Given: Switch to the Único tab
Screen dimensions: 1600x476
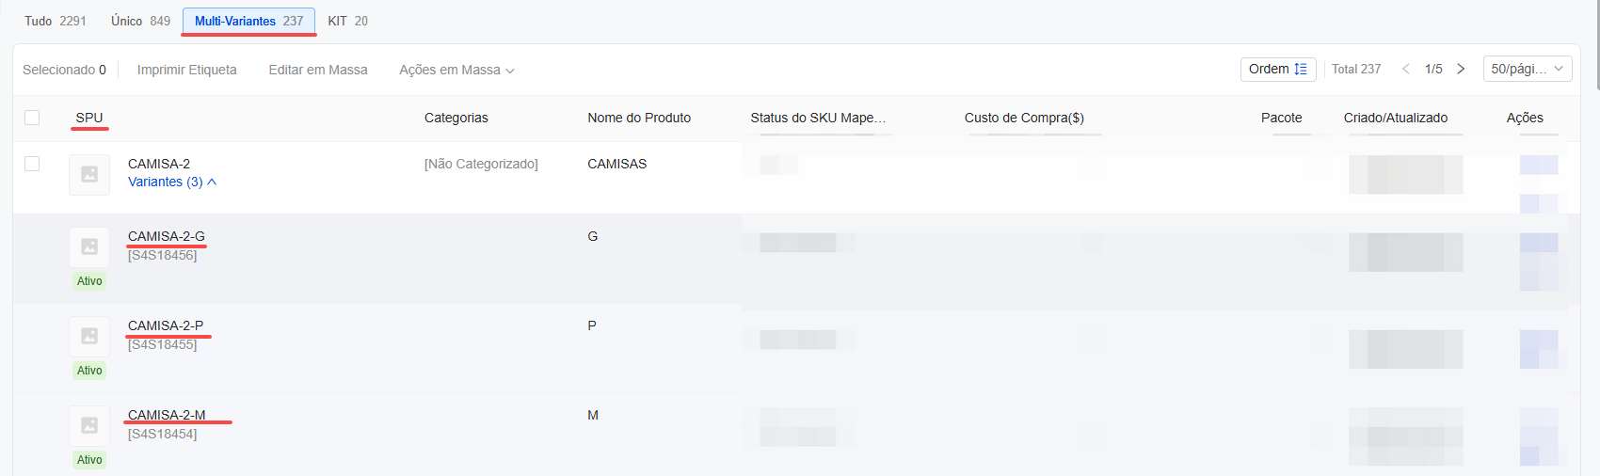Looking at the screenshot, I should pyautogui.click(x=140, y=21).
